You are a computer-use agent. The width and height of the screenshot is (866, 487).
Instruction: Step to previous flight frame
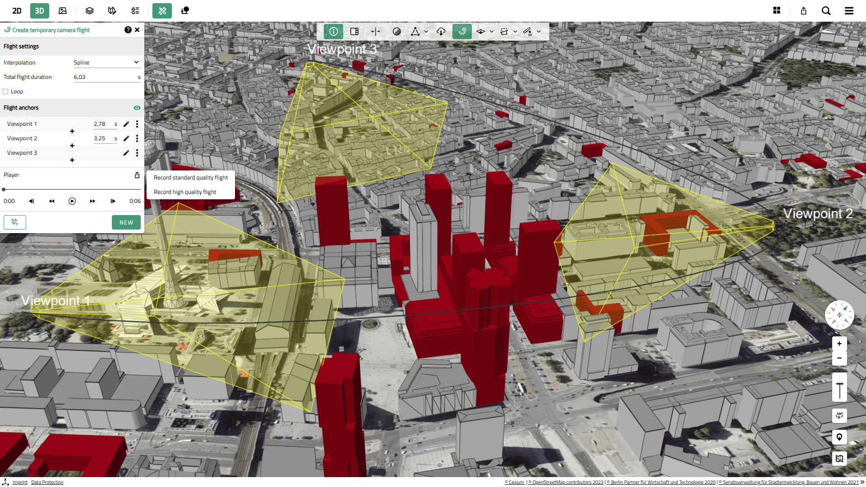[32, 201]
